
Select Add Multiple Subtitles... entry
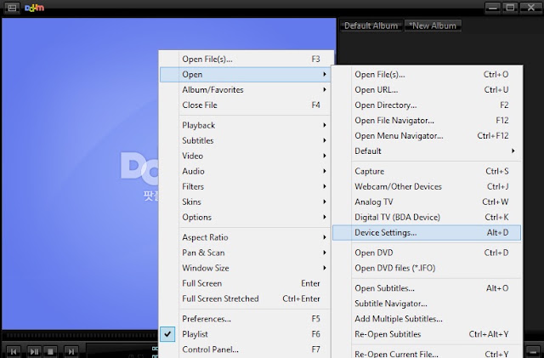click(427, 319)
